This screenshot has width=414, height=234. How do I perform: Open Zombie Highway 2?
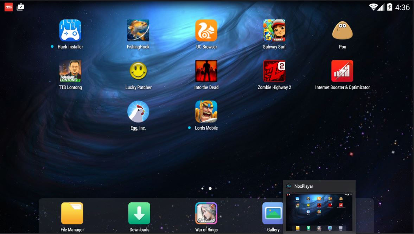(274, 71)
